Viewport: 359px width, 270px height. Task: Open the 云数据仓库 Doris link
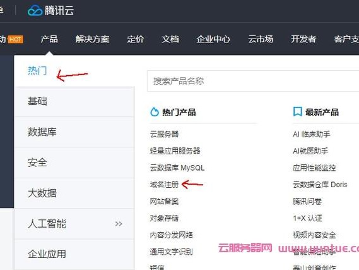pyautogui.click(x=320, y=185)
